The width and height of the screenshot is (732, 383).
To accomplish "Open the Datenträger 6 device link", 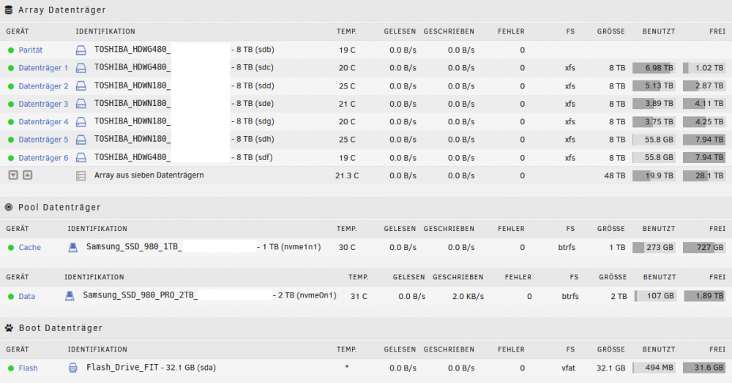I will pyautogui.click(x=43, y=158).
